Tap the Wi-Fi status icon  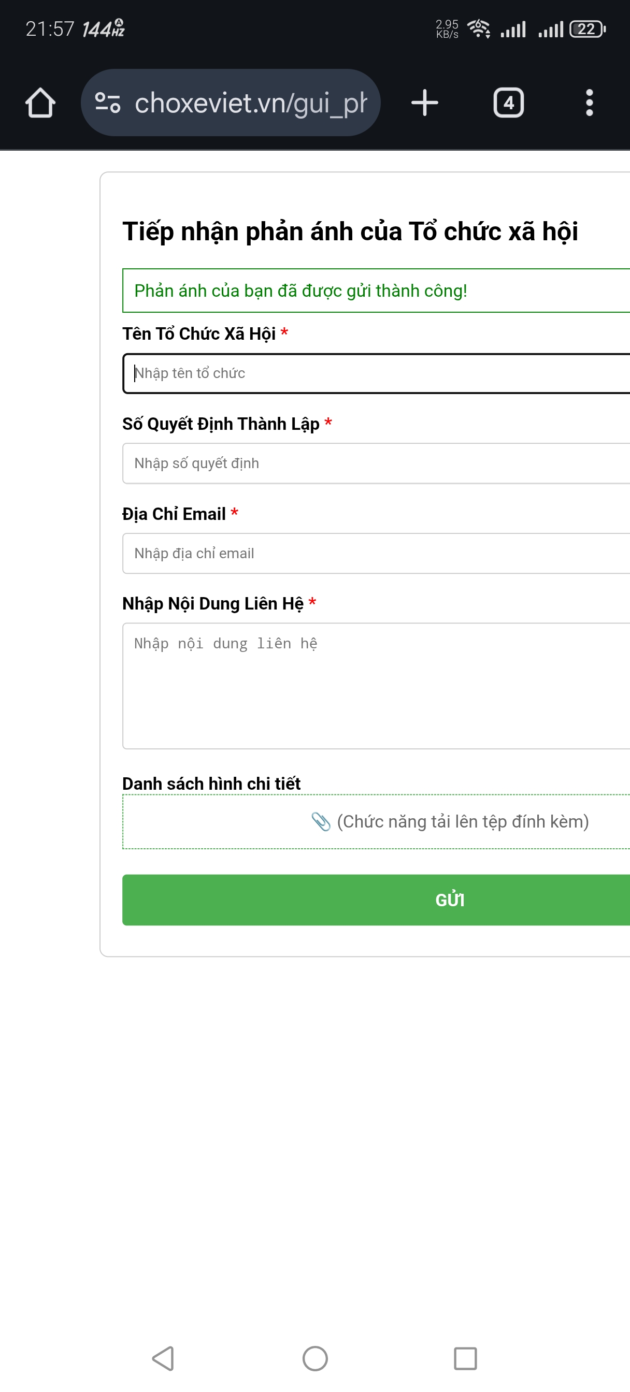coord(479,28)
